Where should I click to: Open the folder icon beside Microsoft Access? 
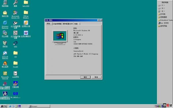(26, 14)
